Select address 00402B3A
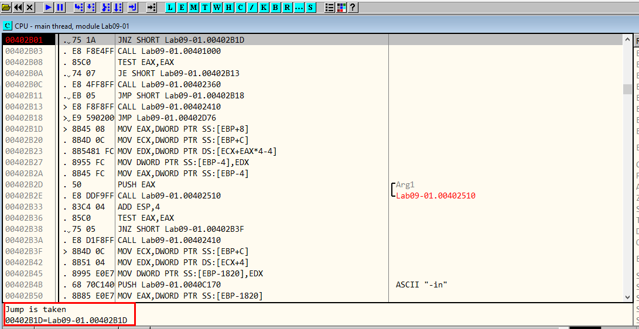 pos(24,240)
